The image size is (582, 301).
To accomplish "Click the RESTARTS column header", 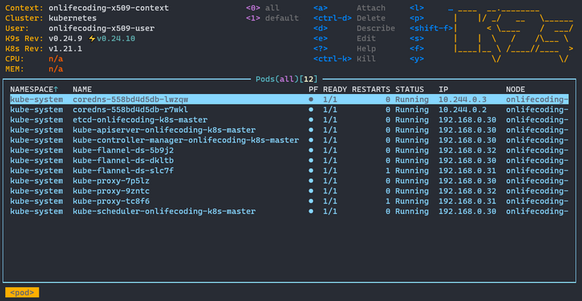I will (x=371, y=89).
